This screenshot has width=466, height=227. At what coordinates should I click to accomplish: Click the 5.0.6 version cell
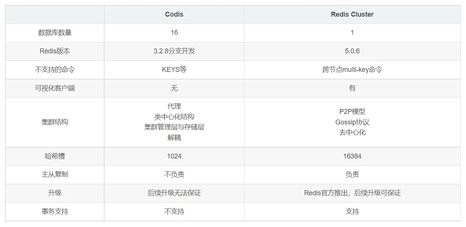point(352,51)
